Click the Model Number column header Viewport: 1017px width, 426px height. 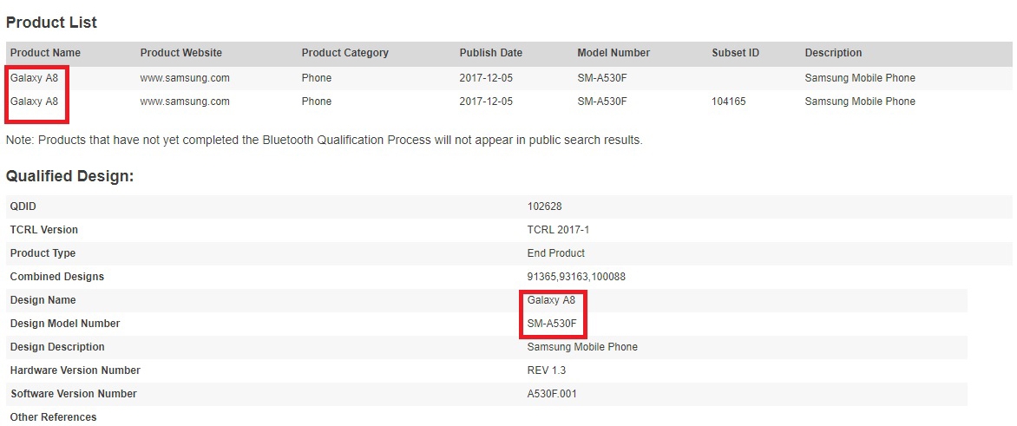click(x=613, y=53)
